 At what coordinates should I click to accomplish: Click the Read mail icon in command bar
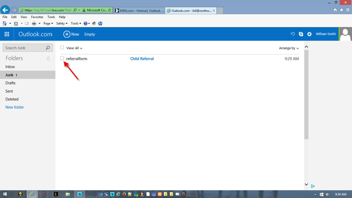(x=27, y=23)
